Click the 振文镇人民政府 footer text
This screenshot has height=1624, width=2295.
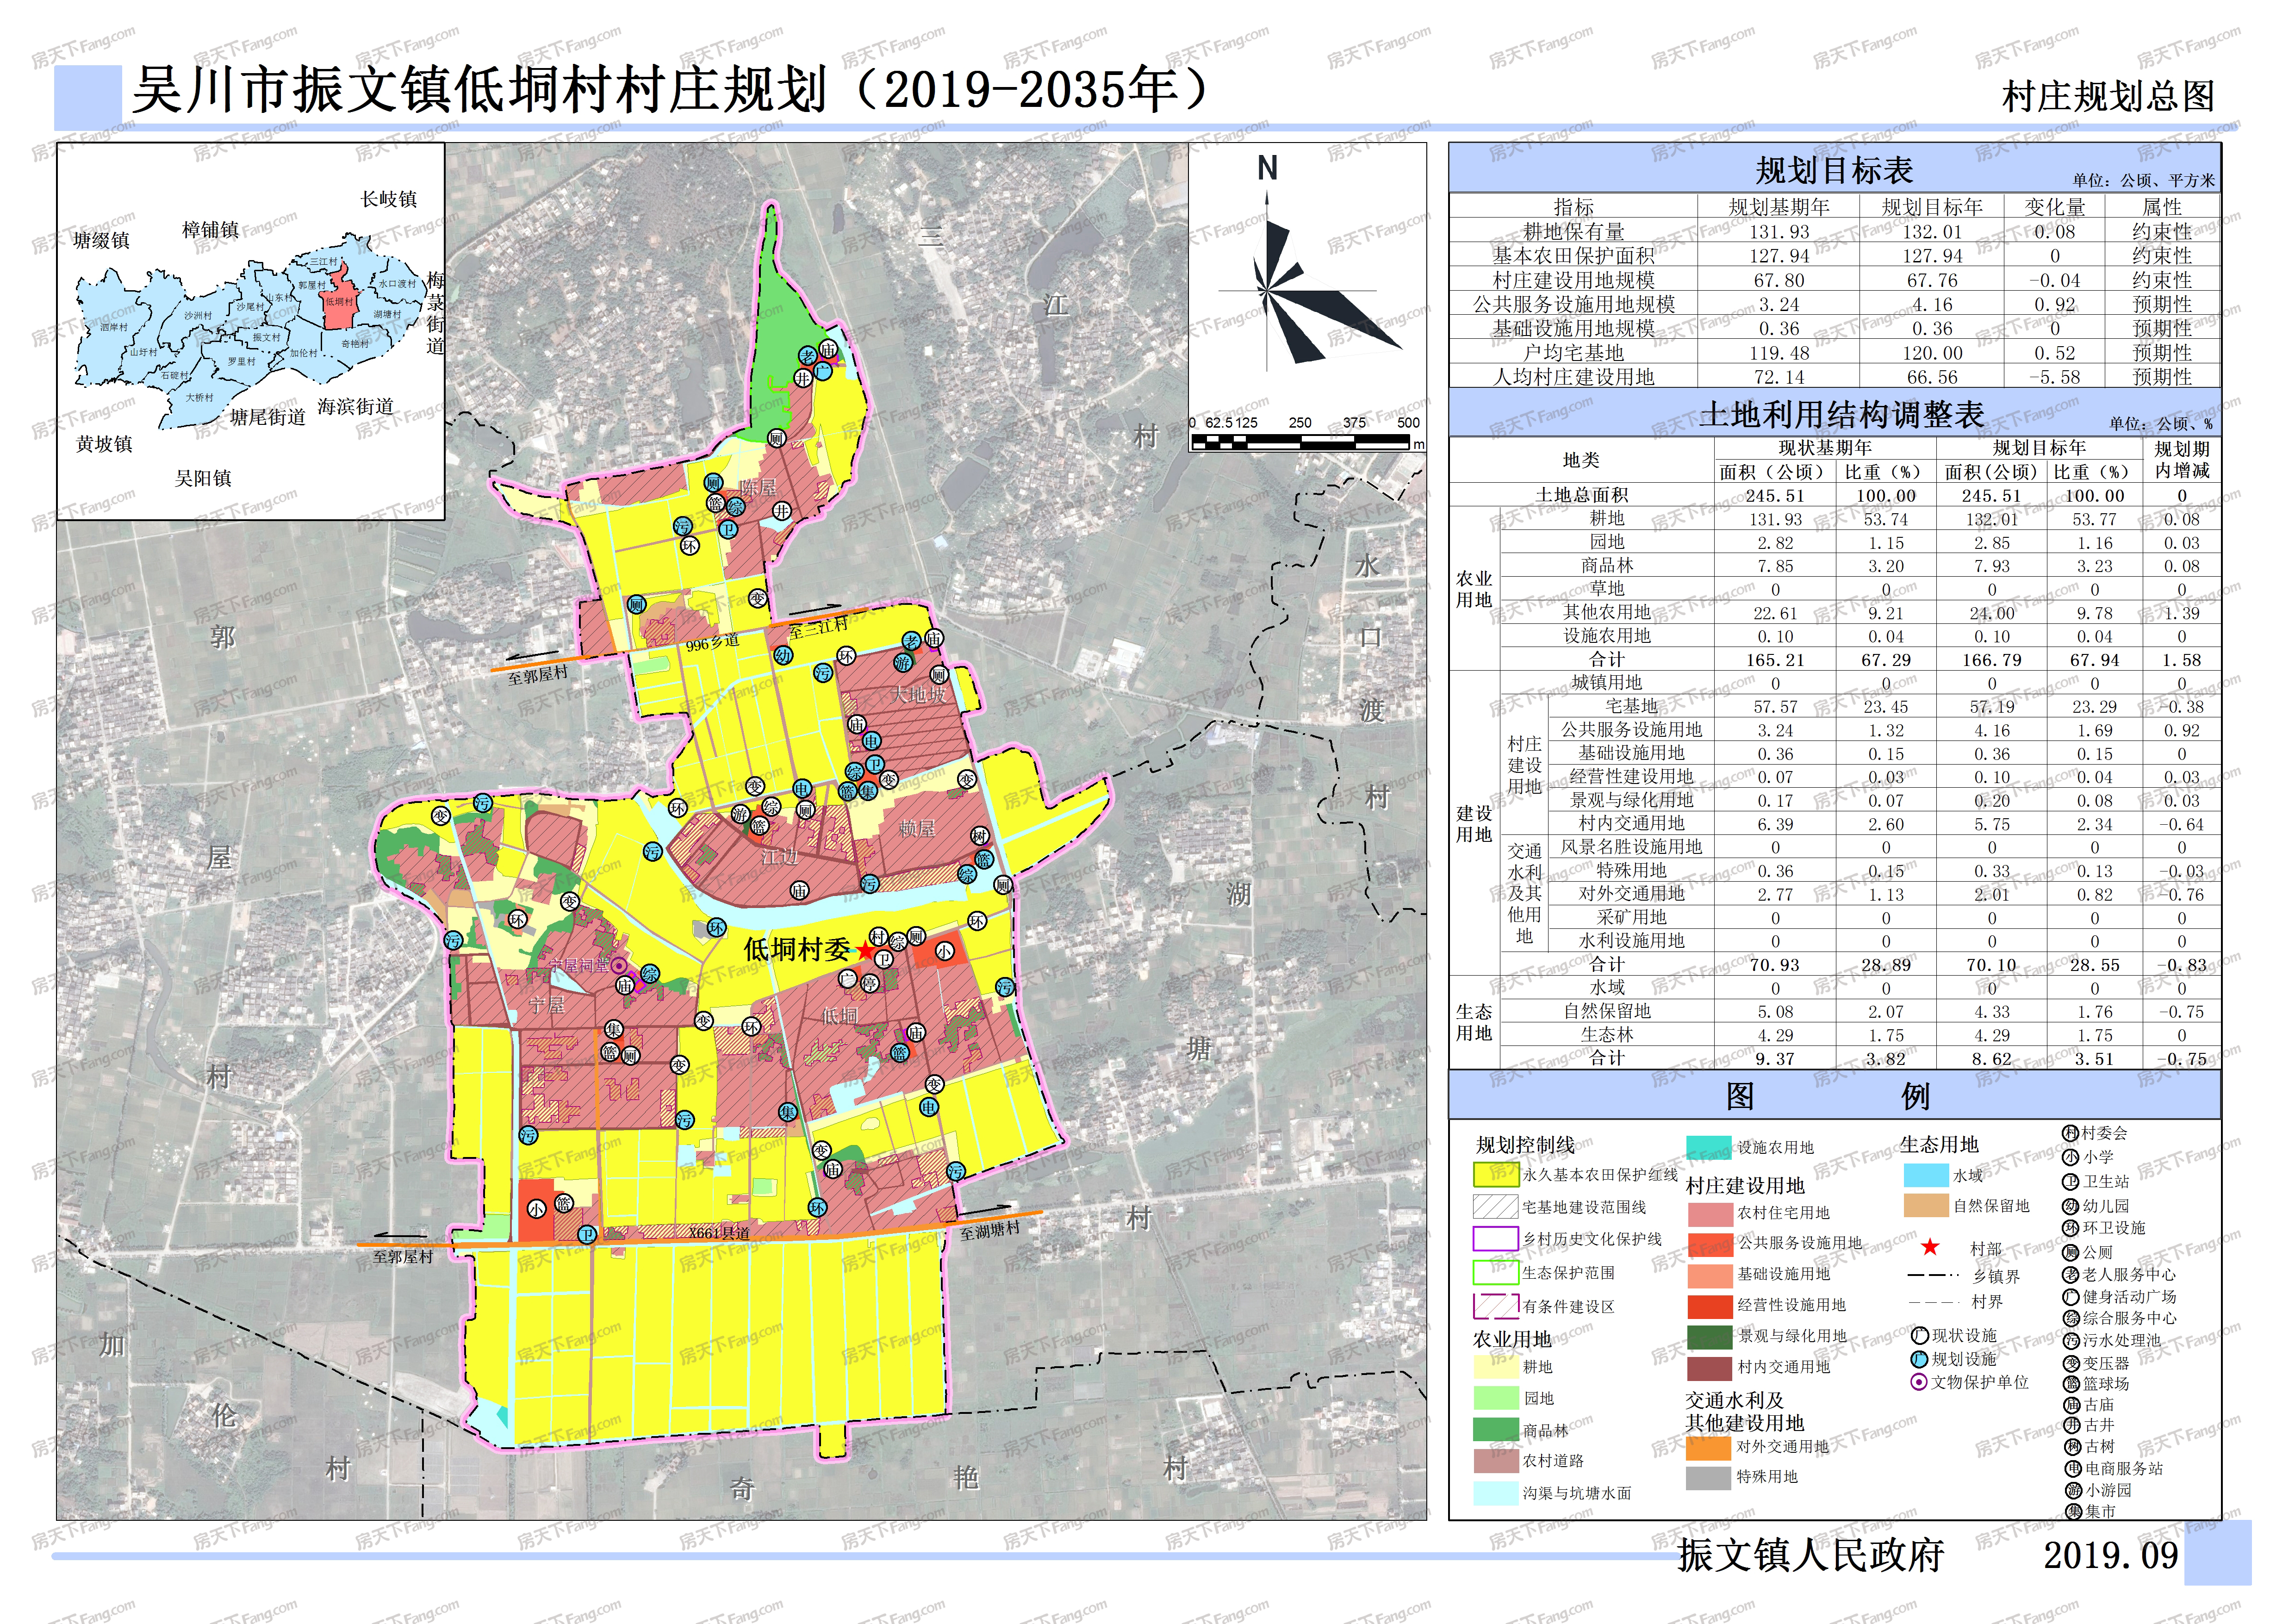1810,1555
